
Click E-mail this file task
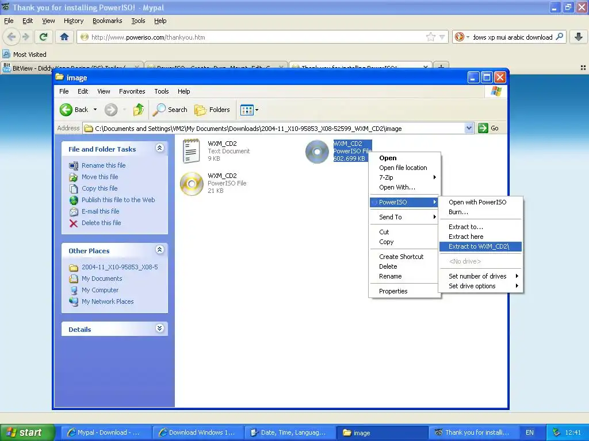pos(100,211)
